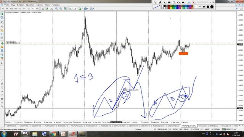Viewport: 244px width, 137px height.
Task: Open Chrome from the taskbar
Action: [54, 134]
